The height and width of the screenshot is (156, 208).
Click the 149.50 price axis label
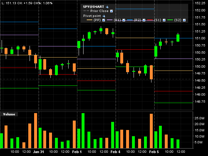point(200,80)
